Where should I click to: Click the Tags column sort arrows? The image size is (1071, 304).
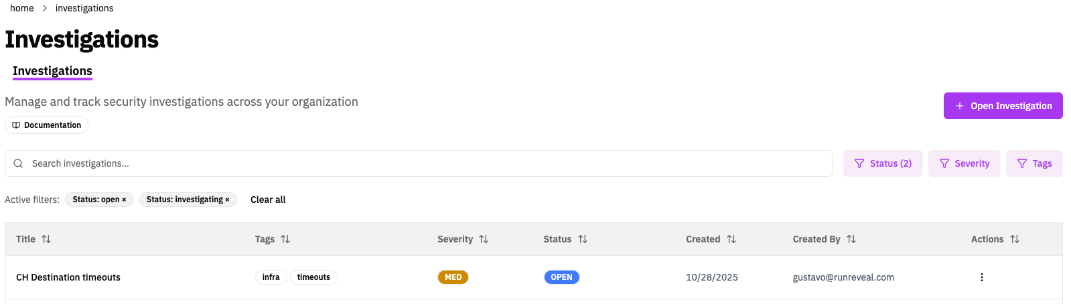[285, 239]
